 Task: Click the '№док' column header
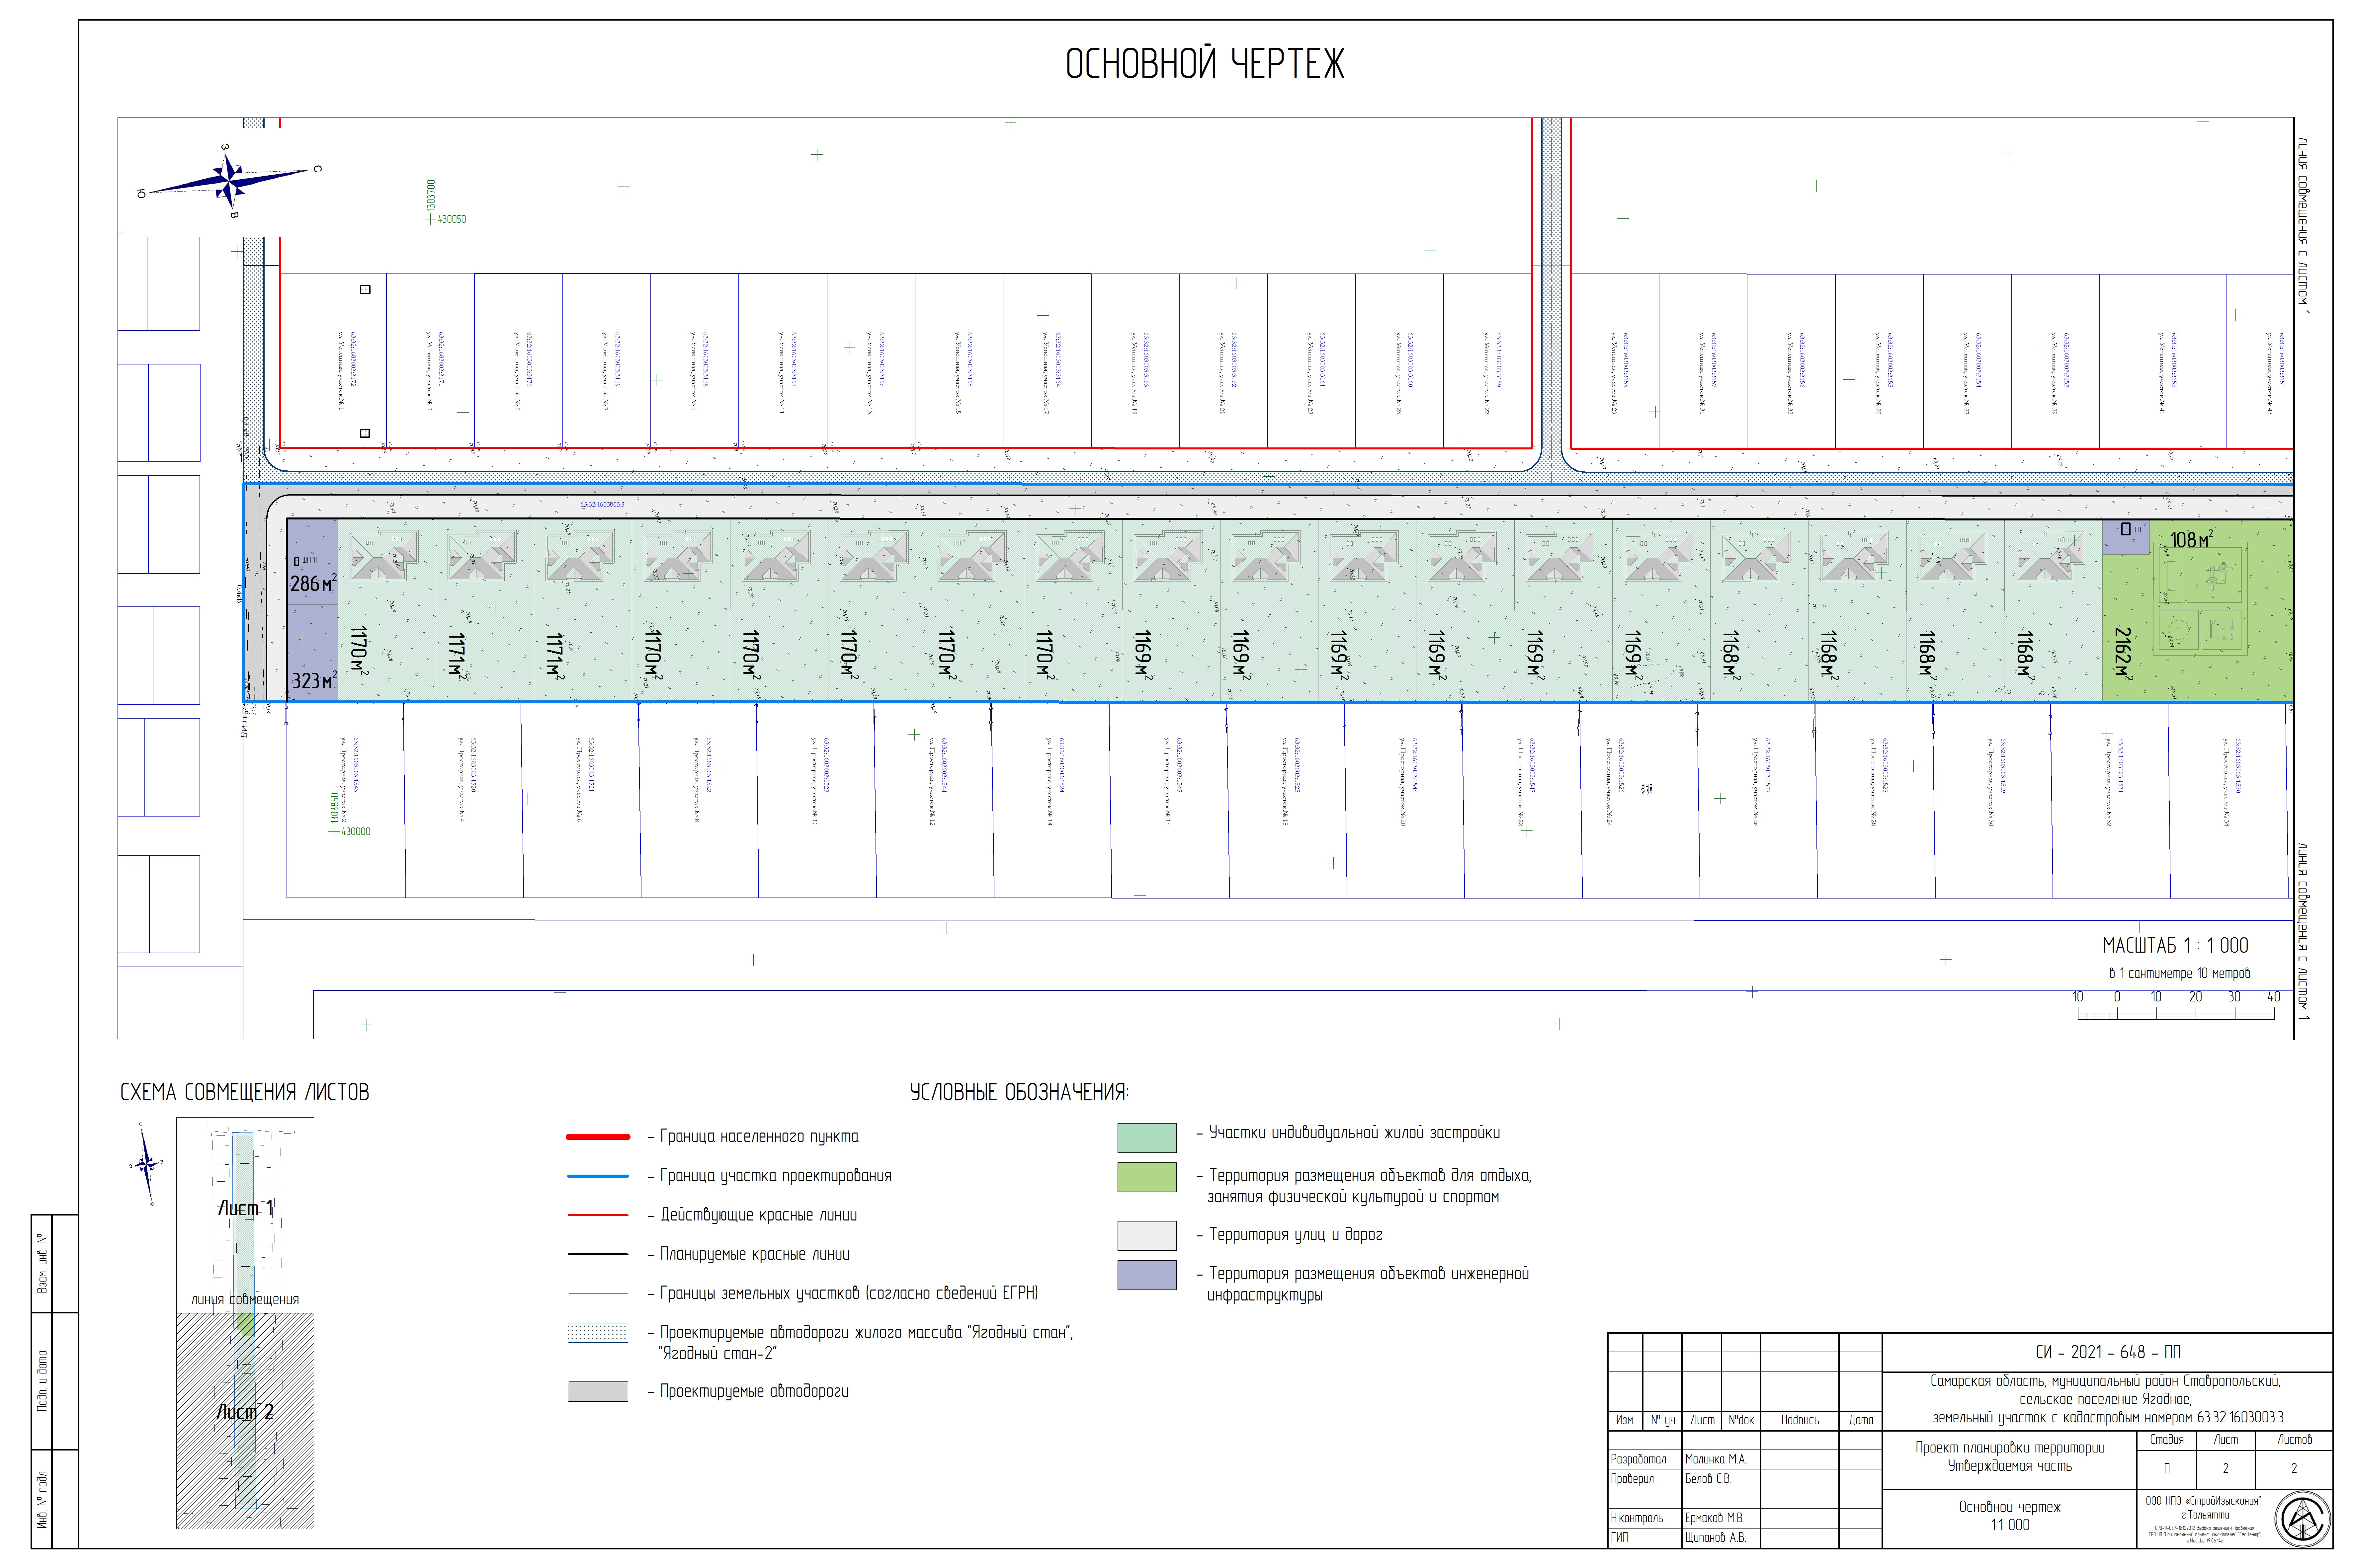point(1741,1420)
